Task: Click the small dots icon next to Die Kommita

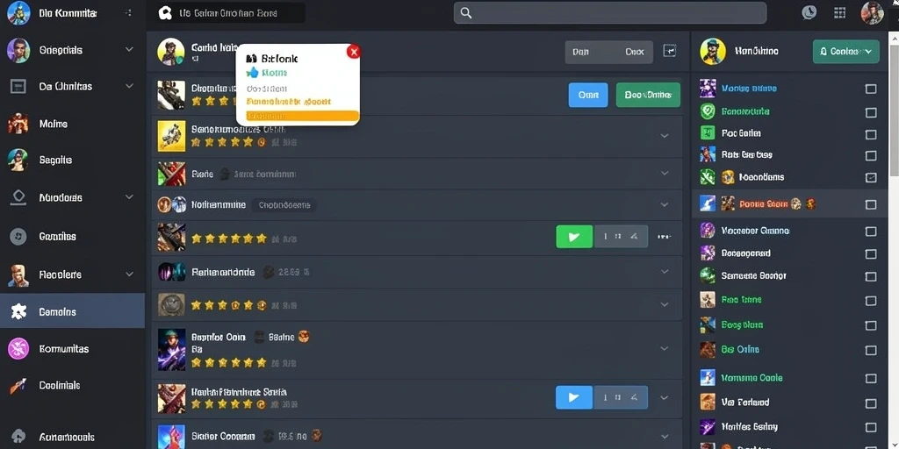Action: [x=128, y=12]
